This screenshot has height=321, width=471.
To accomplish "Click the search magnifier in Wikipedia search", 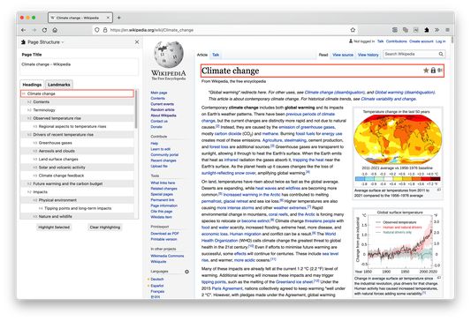I will [x=441, y=55].
